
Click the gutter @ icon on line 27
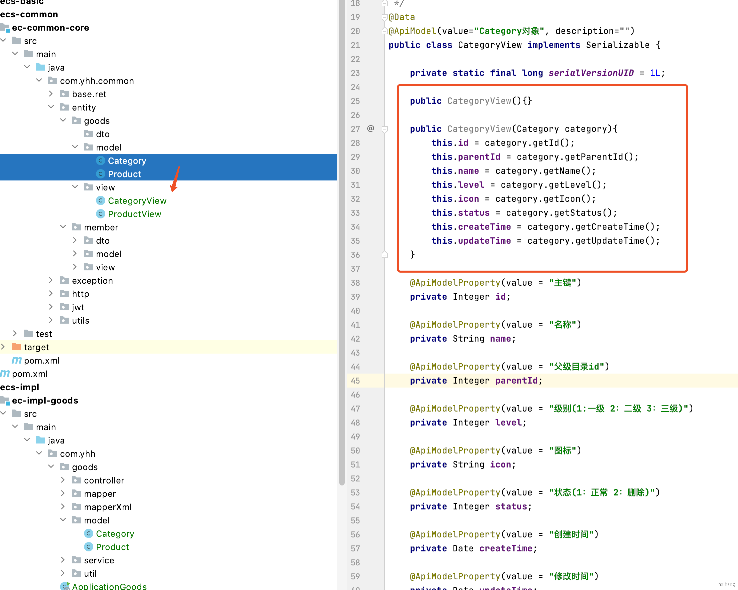370,129
